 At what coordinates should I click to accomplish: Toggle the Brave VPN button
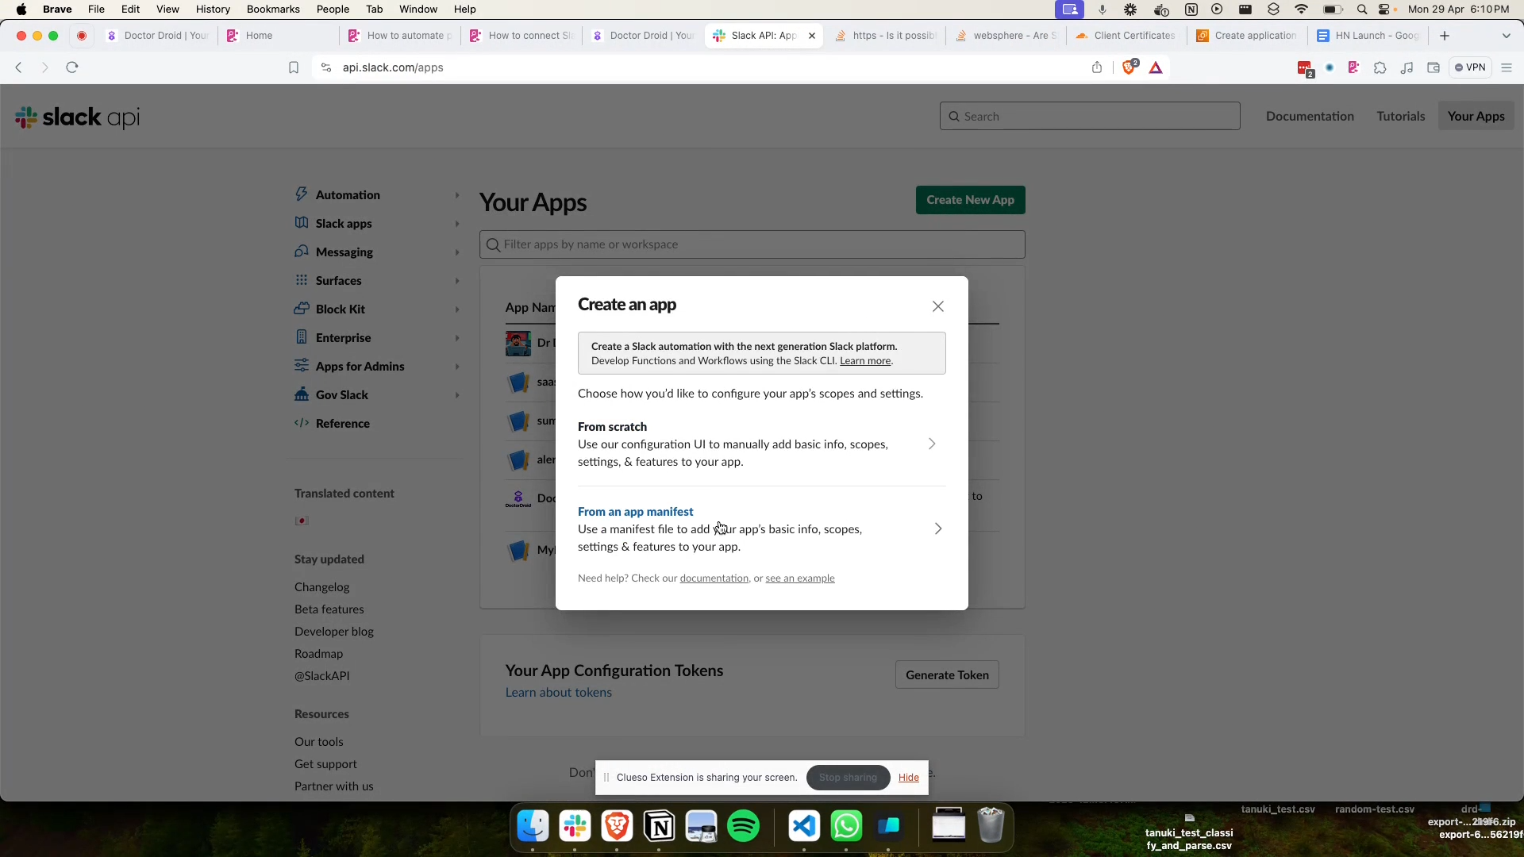pos(1469,67)
